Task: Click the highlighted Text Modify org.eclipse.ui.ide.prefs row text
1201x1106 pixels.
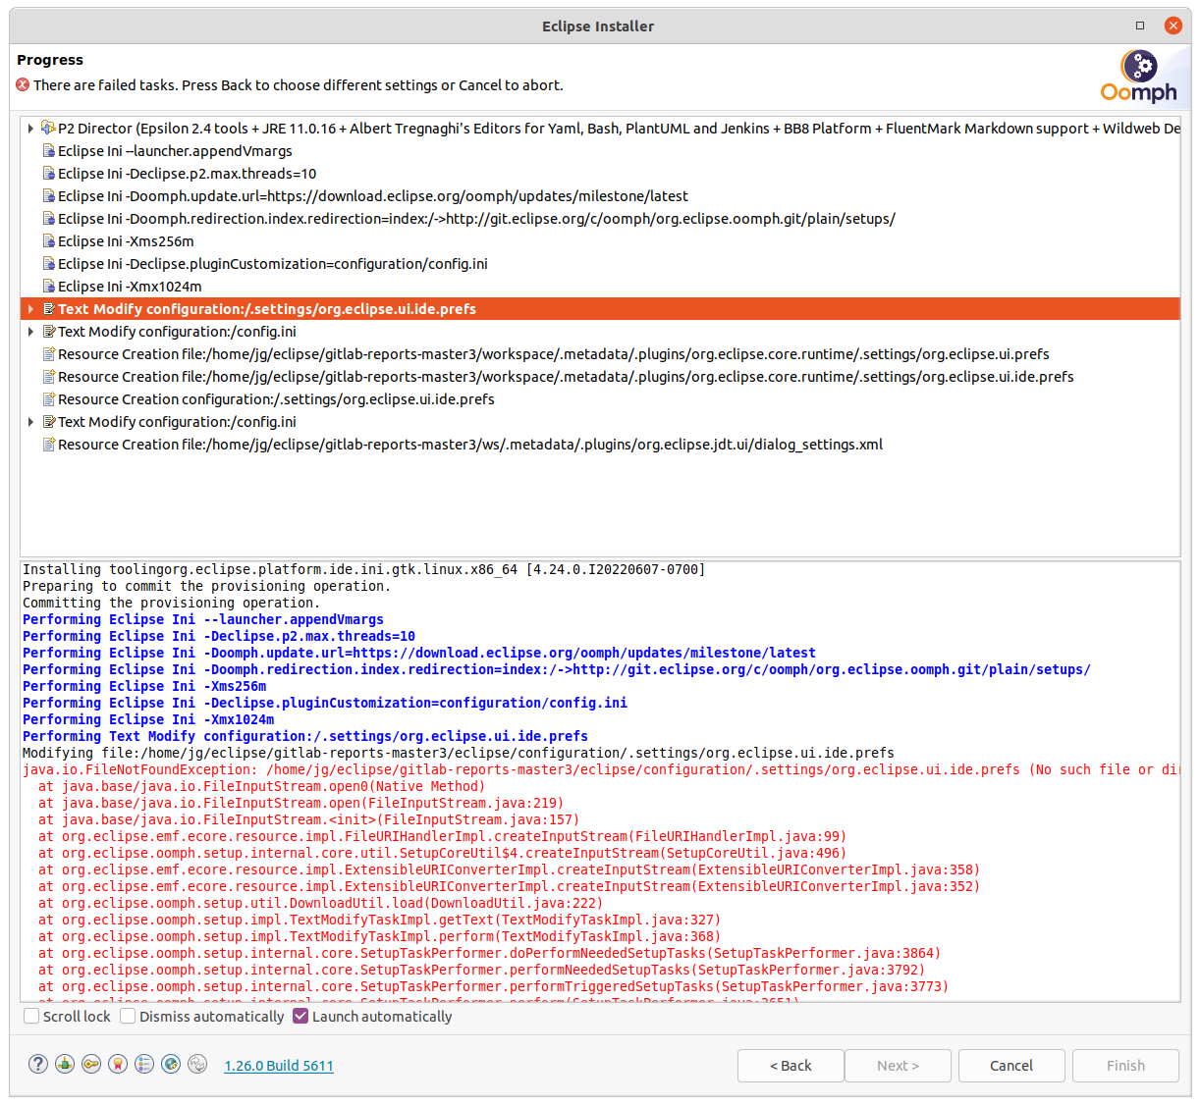Action: point(267,308)
